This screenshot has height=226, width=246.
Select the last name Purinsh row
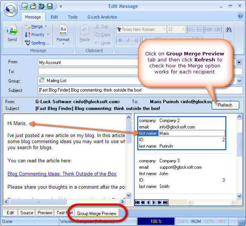(x=182, y=146)
